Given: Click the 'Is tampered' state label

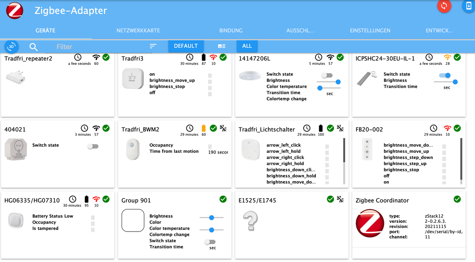Looking at the screenshot, I should [45, 228].
